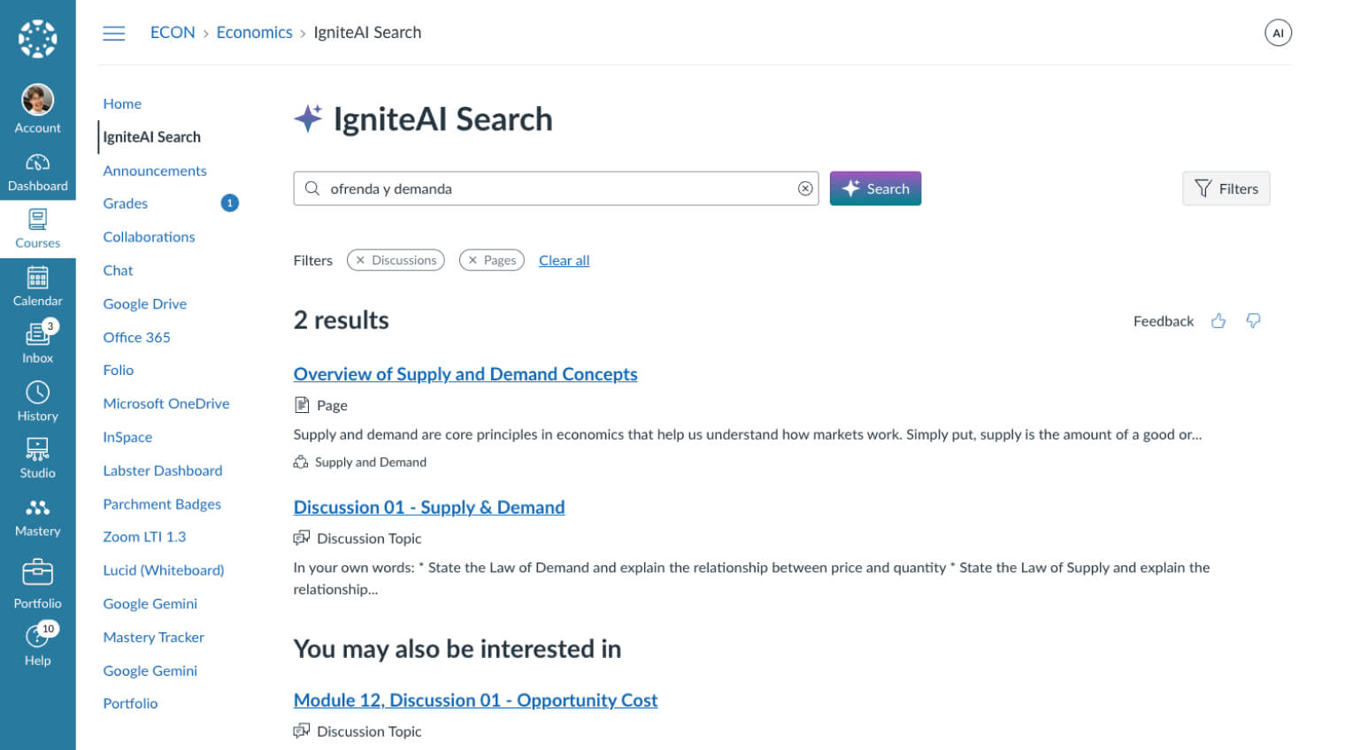Open the AI avatar button in header
The image size is (1345, 750).
pos(1278,33)
